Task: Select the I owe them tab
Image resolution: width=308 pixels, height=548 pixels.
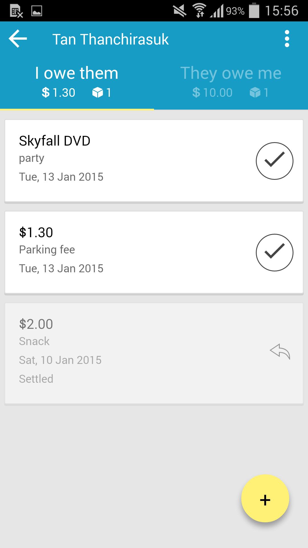Action: pyautogui.click(x=77, y=81)
